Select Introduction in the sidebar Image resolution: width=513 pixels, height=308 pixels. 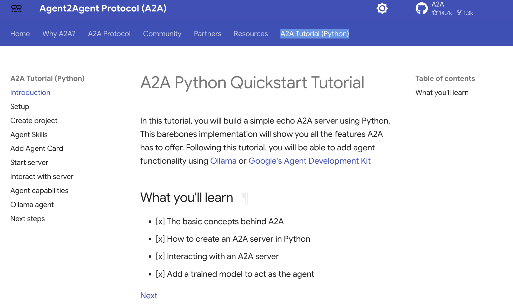coord(30,92)
